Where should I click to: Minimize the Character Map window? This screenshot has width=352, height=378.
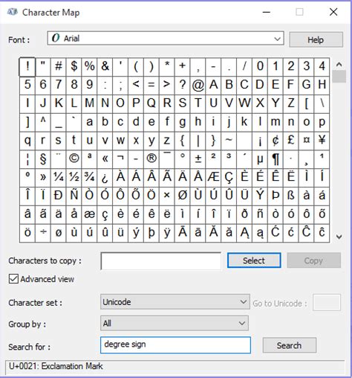tap(267, 12)
